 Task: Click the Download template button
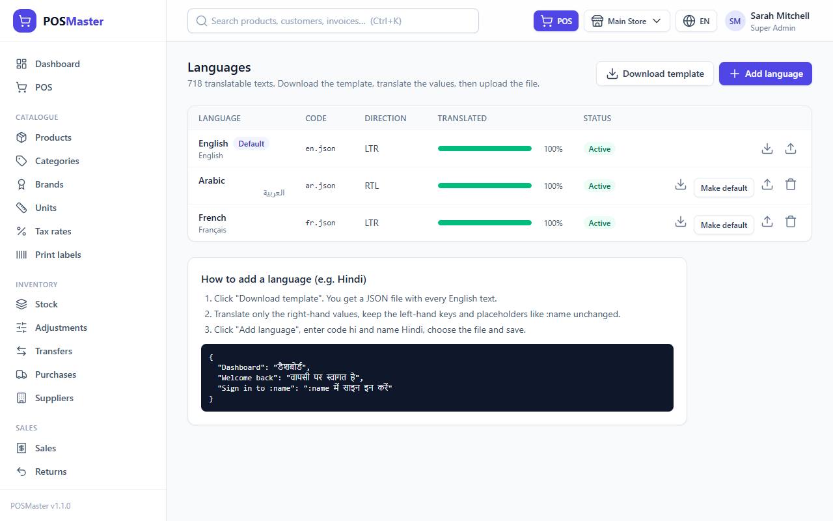(x=655, y=74)
